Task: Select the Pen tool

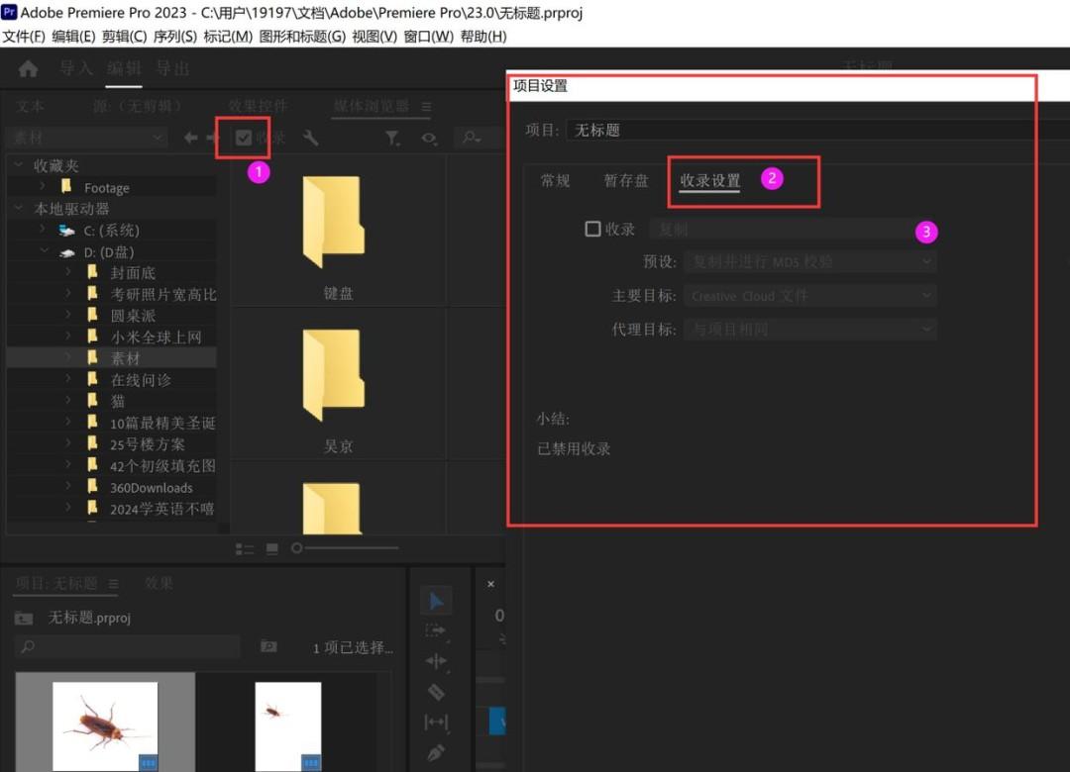Action: point(436,753)
